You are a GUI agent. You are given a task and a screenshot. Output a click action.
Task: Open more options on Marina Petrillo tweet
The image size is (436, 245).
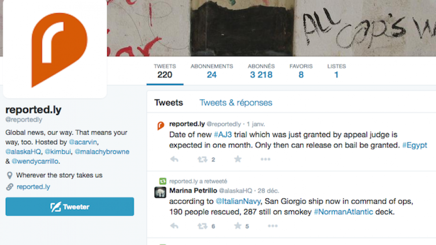273,226
